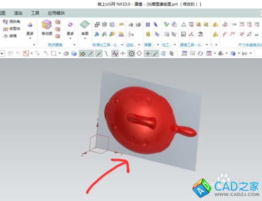This screenshot has height=201, width=262.
Task: Click the fit view magnifier window icon
Action: (184, 54)
